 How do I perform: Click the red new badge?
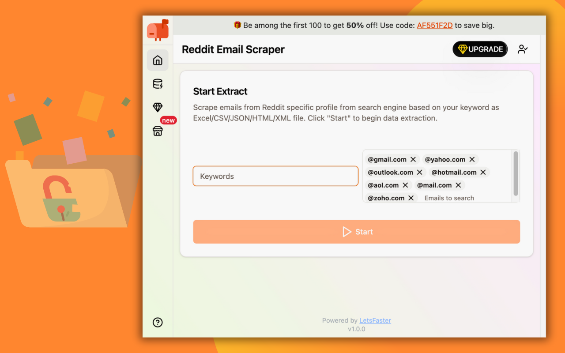tap(168, 120)
